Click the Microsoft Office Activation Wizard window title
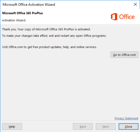Image resolution: width=140 pixels, height=132 pixels. click(29, 5)
